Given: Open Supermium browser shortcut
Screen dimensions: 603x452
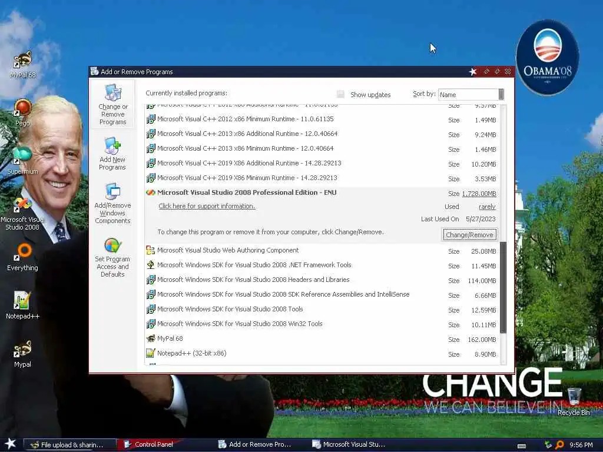Looking at the screenshot, I should pyautogui.click(x=22, y=160).
